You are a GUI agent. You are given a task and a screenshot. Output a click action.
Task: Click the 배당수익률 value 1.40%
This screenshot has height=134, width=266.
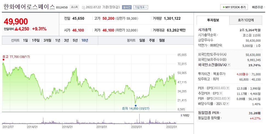pos(256,104)
